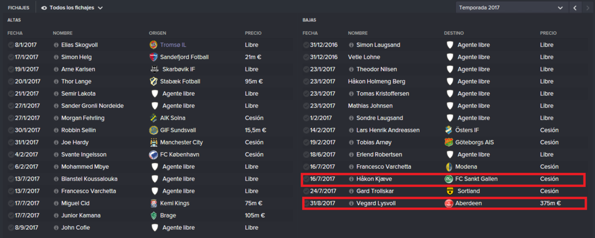595x238 pixels.
Task: Go to previous season with left arrow
Action: coord(575,8)
